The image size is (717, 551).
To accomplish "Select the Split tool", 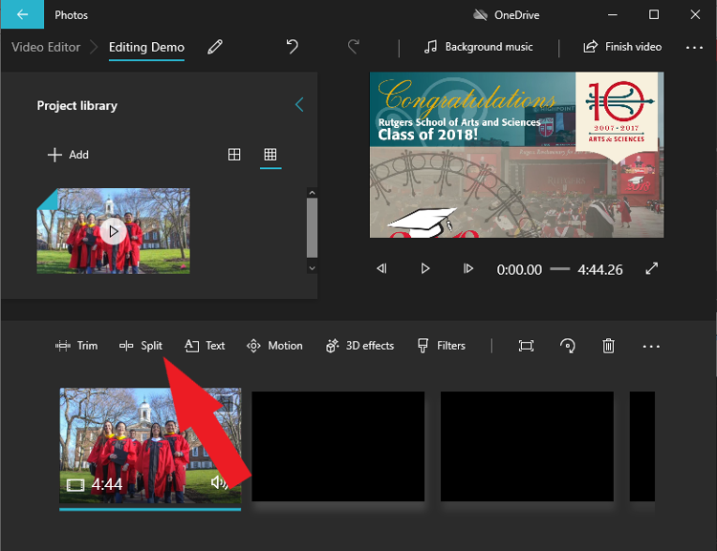I will pyautogui.click(x=141, y=346).
